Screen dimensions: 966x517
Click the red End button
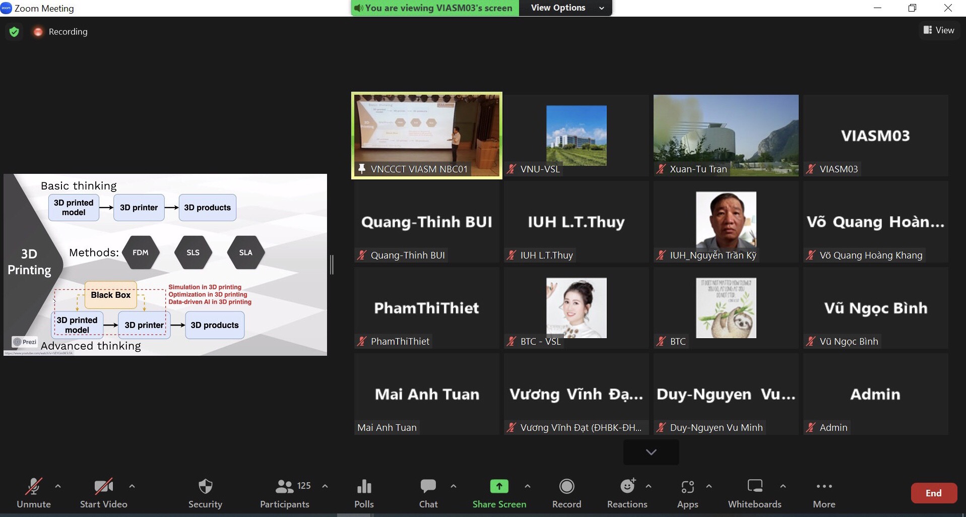(933, 493)
